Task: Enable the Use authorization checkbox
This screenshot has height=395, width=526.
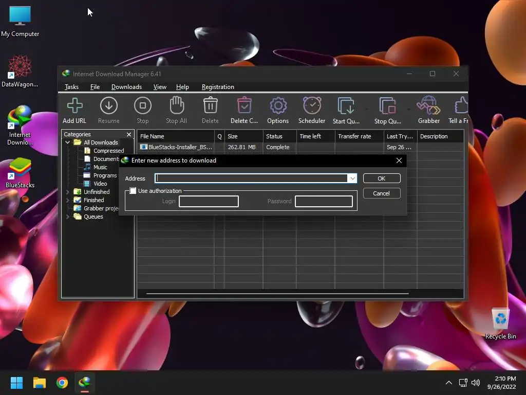Action: [133, 191]
